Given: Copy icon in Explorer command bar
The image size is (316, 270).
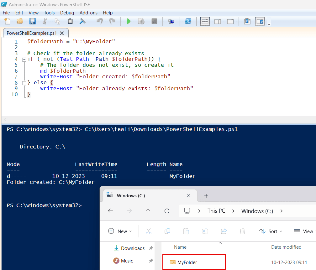Looking at the screenshot, I should tap(167, 231).
